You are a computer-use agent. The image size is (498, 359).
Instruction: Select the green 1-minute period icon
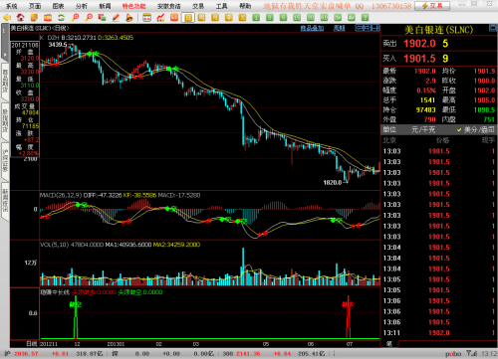(x=256, y=18)
